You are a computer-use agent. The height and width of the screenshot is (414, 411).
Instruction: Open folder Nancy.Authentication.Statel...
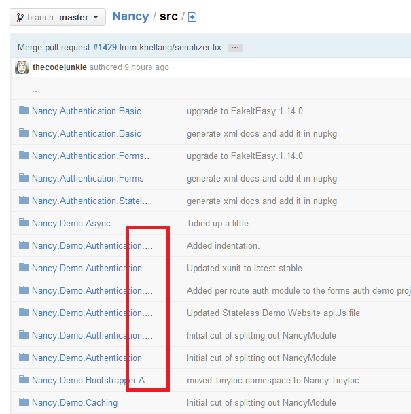tap(91, 201)
